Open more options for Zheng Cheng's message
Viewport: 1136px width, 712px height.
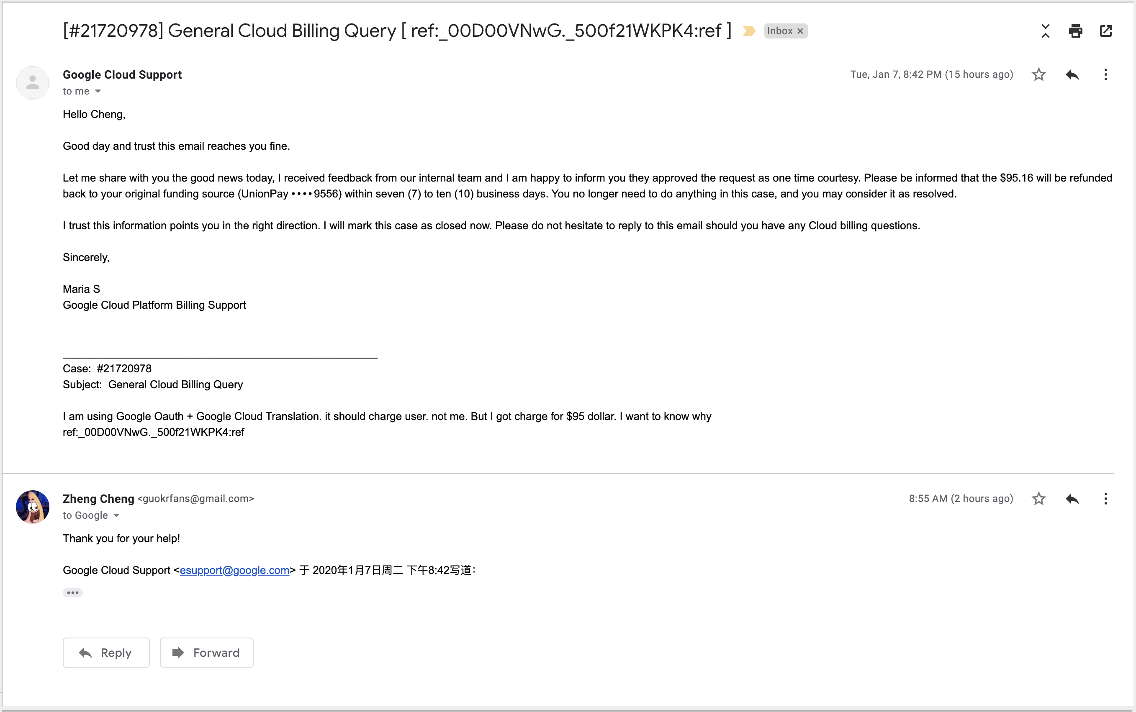(1105, 499)
